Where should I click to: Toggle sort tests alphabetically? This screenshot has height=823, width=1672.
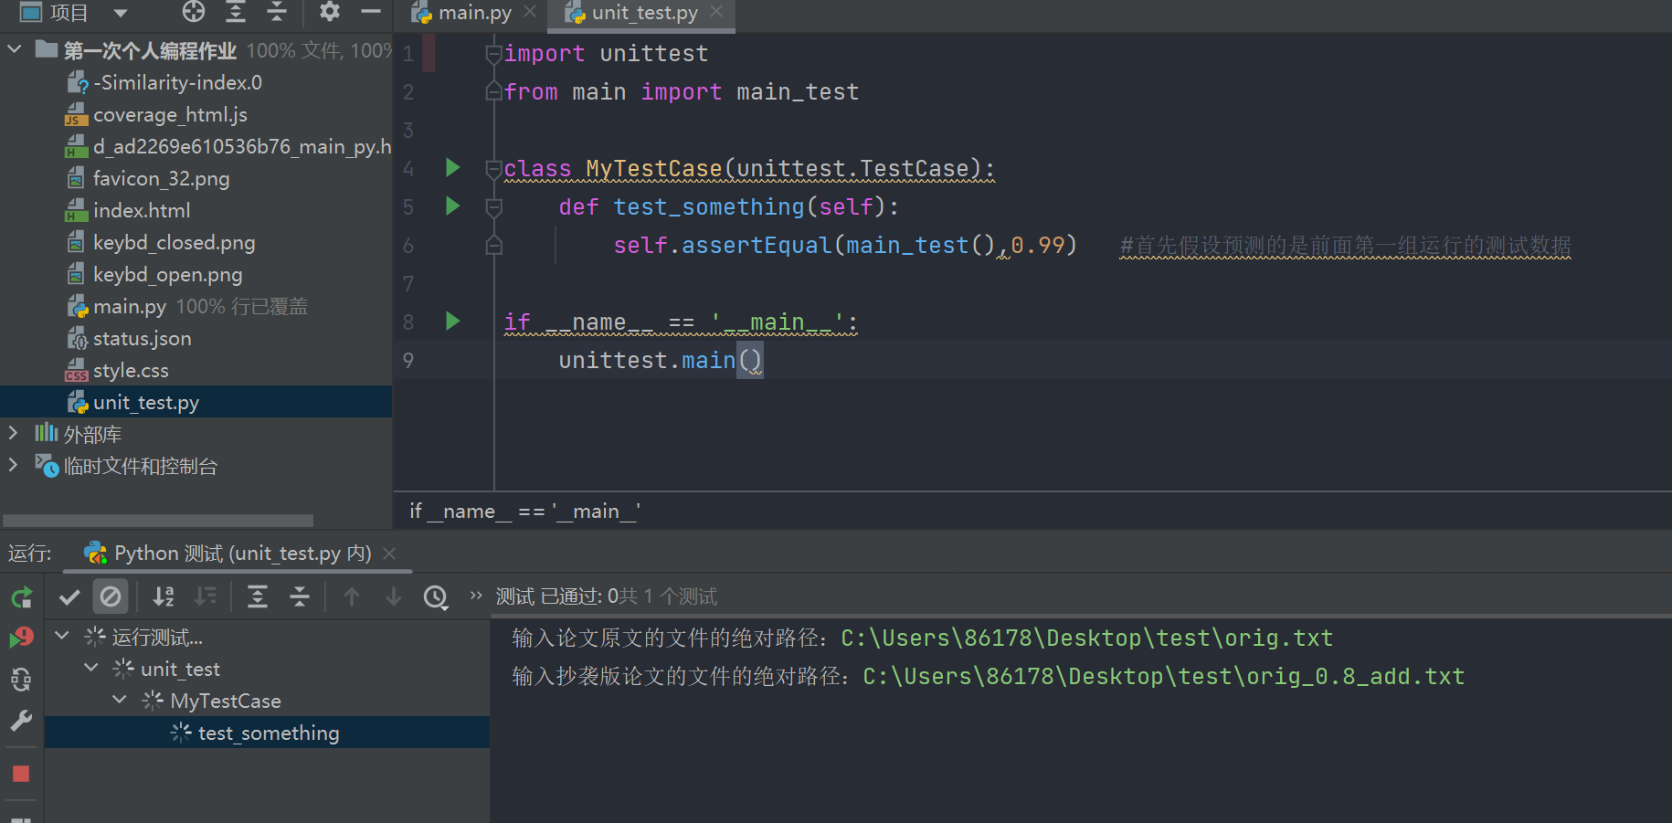click(x=164, y=597)
